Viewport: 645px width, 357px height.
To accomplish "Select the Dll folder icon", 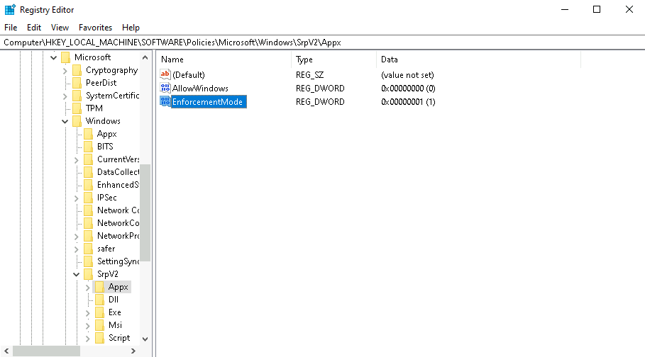I will tap(99, 300).
